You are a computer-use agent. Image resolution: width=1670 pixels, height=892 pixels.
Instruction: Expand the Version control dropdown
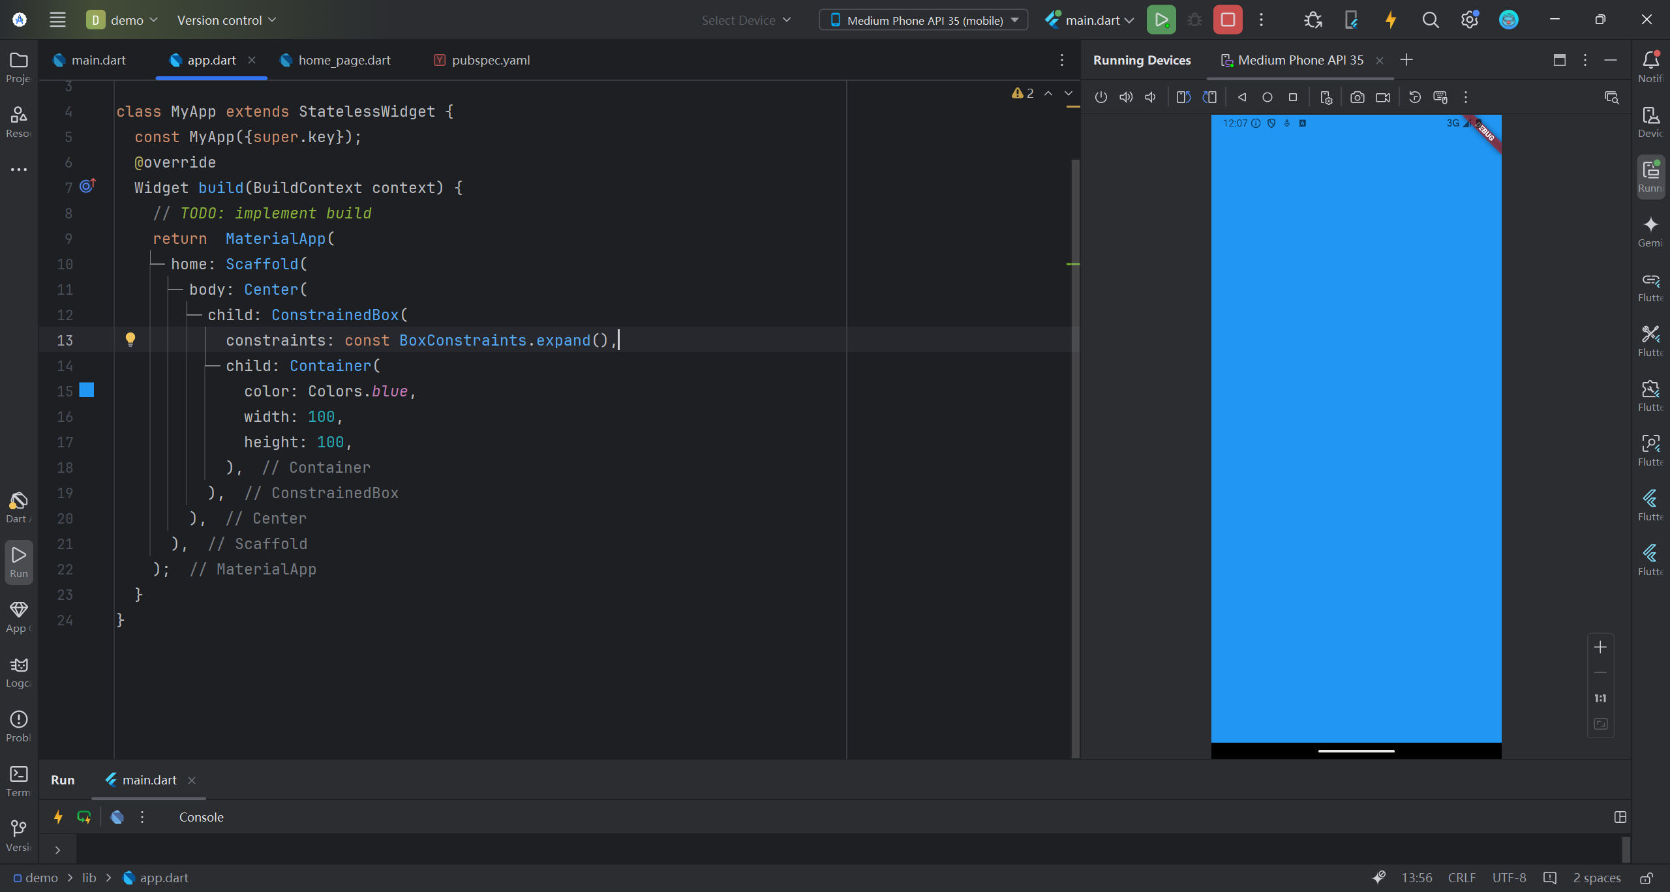coord(226,20)
